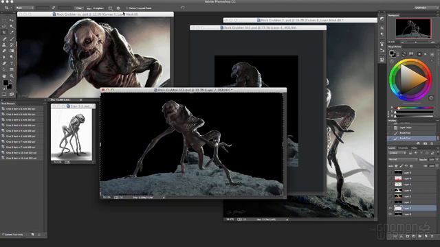Create a new layer icon
The image size is (440, 247).
coord(426,236)
